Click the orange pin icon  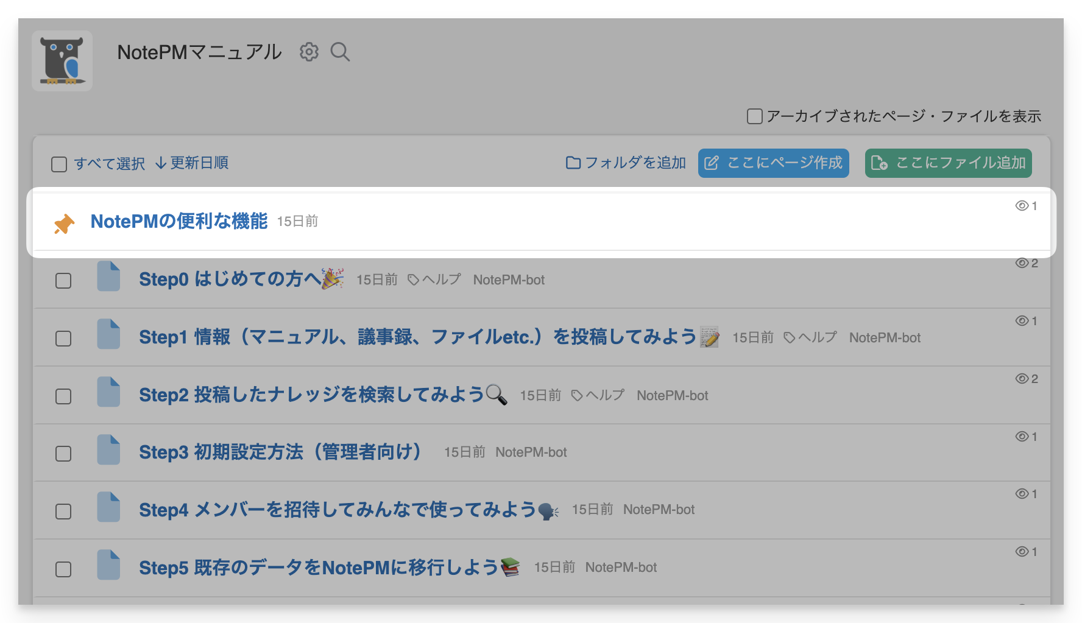[x=64, y=224]
